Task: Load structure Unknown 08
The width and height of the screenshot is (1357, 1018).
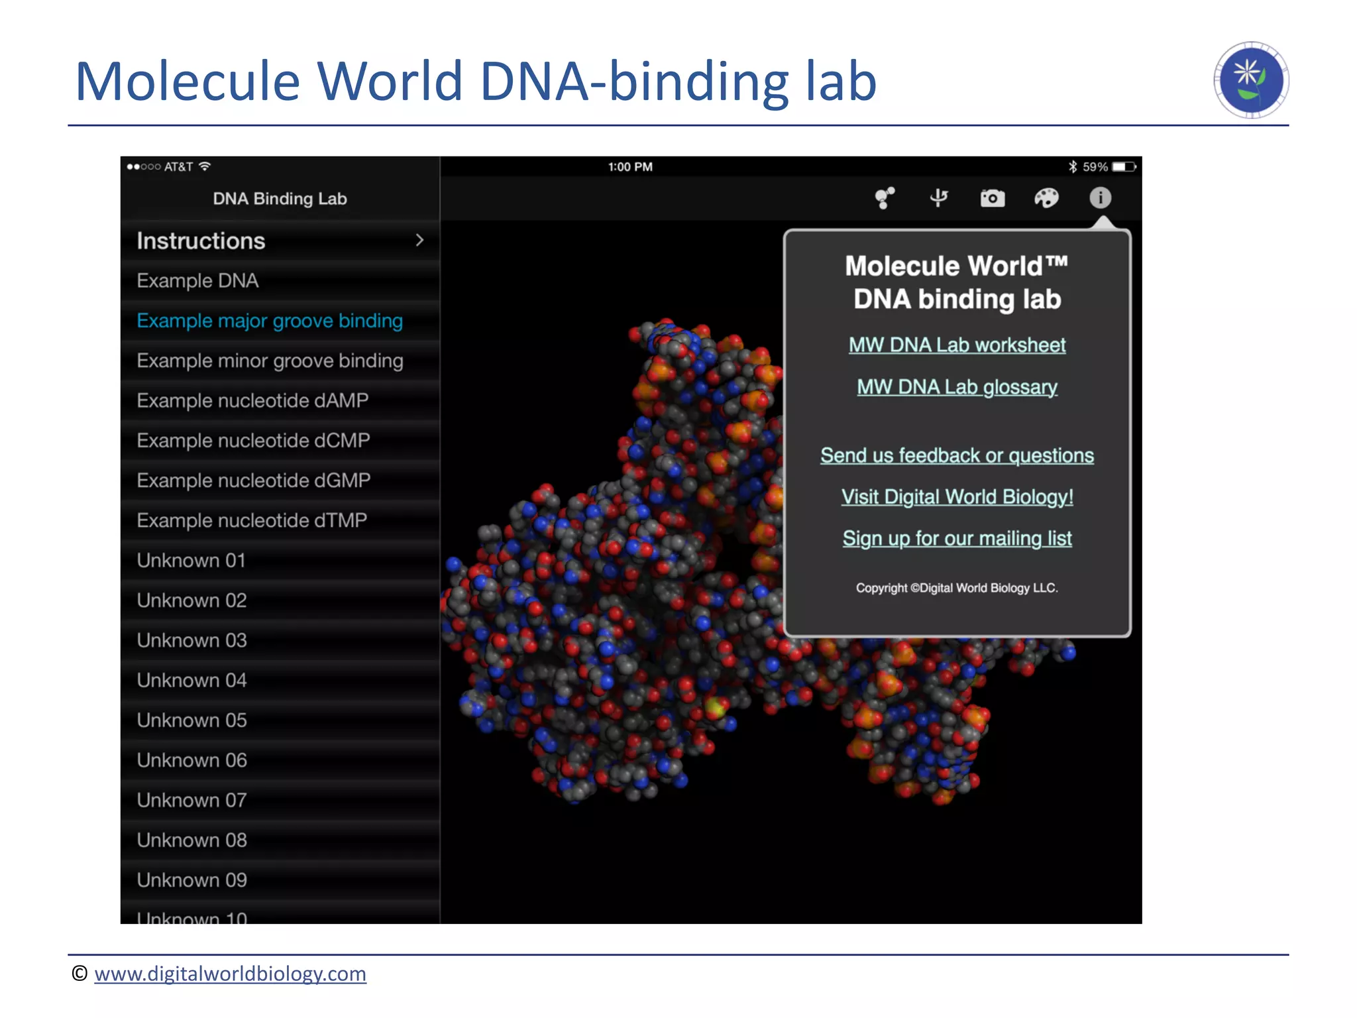Action: click(280, 840)
